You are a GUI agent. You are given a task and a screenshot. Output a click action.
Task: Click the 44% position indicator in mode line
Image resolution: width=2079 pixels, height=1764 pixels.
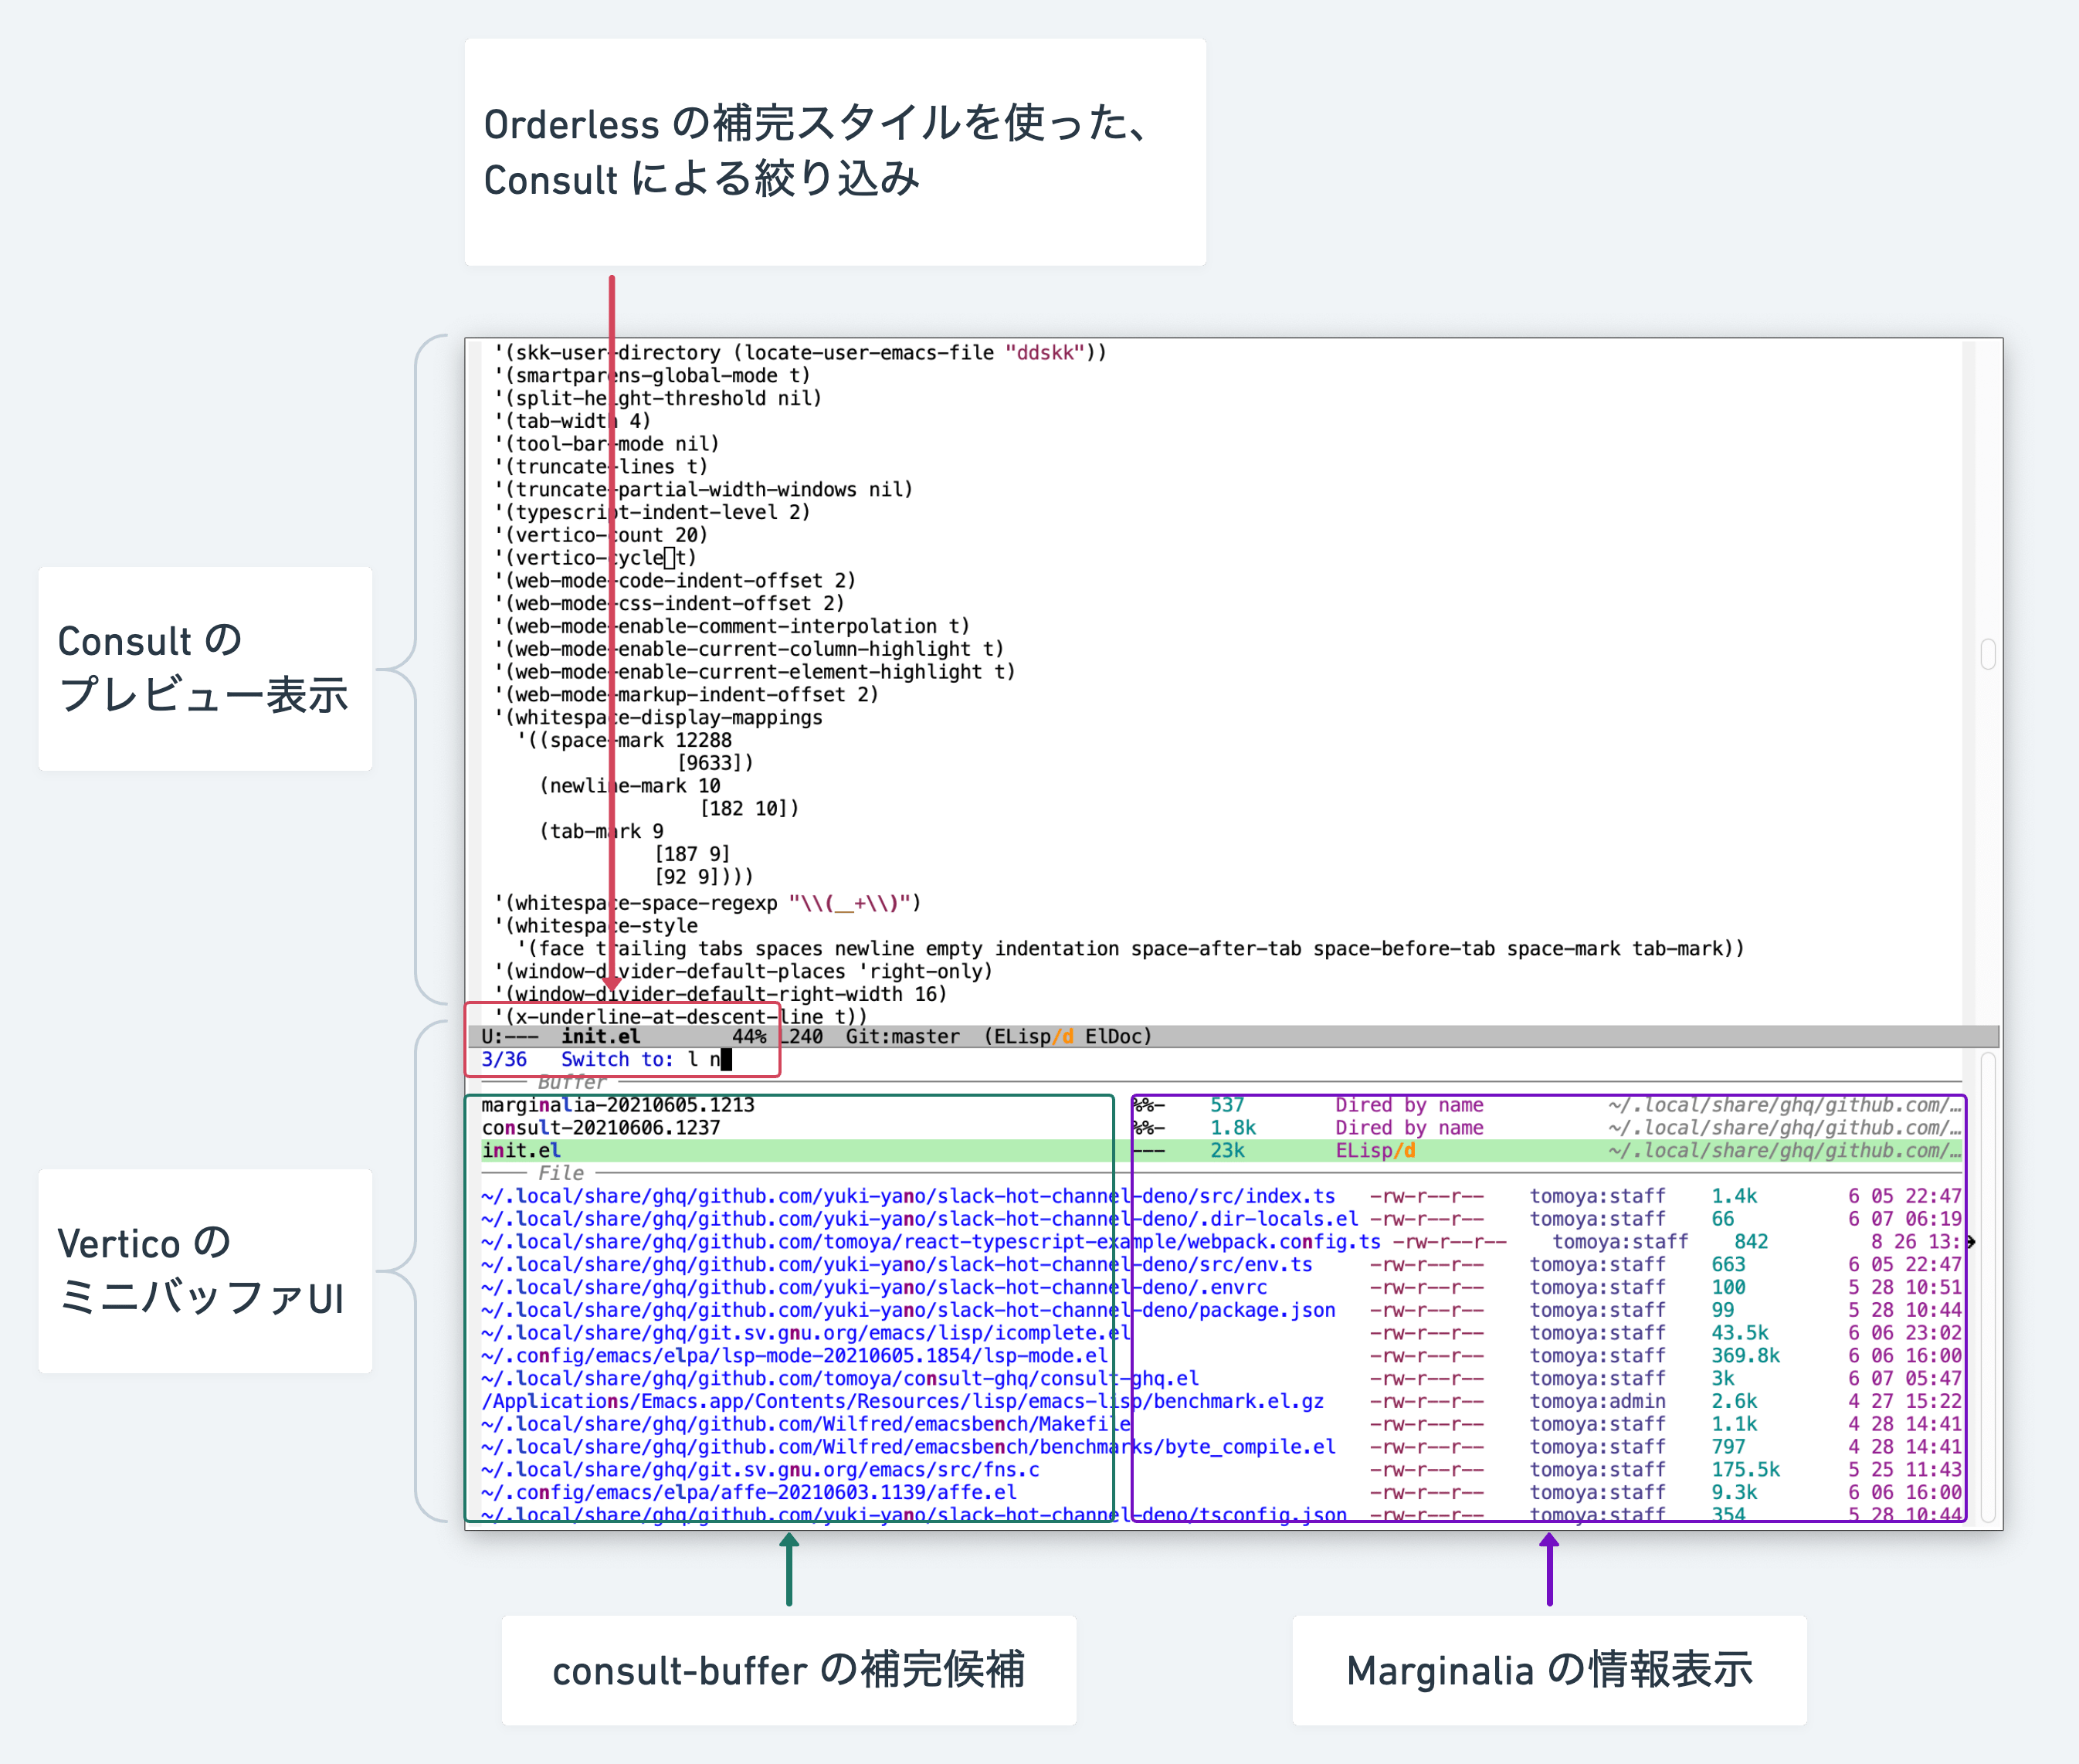click(x=749, y=1037)
